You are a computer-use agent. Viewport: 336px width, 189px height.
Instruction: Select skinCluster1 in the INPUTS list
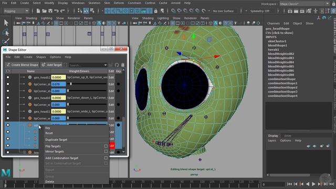pyautogui.click(x=277, y=41)
